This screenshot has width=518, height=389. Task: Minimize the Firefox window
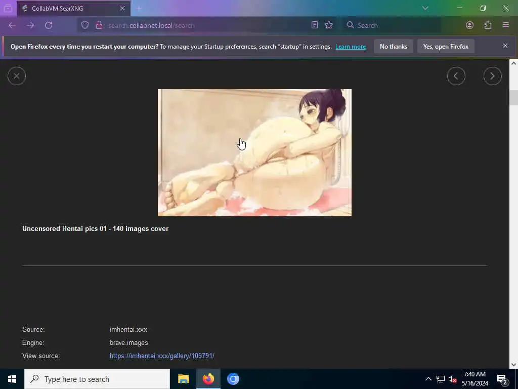tap(459, 8)
